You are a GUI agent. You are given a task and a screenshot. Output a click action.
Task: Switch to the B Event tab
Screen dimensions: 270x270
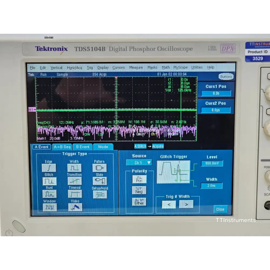(83, 147)
